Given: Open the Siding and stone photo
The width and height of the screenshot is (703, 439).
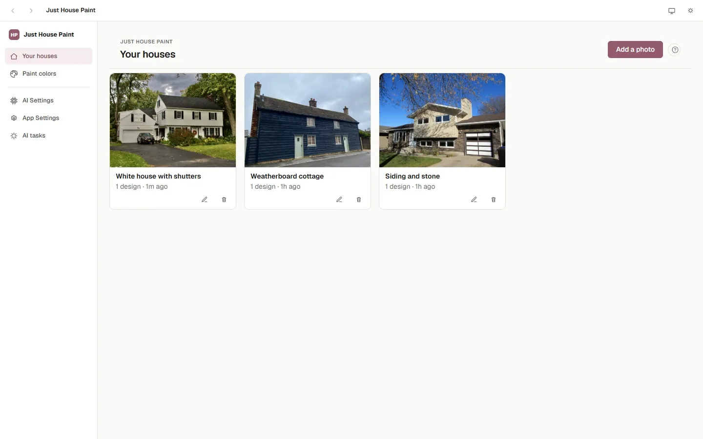Looking at the screenshot, I should [442, 120].
